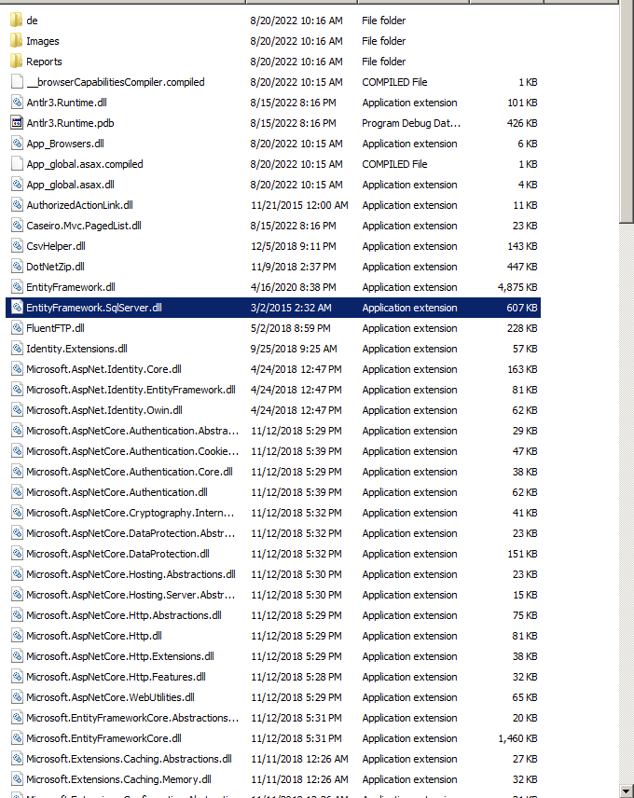Click the Caseiro.Mvc.PagedList.dll file icon
The image size is (634, 798).
tap(17, 226)
